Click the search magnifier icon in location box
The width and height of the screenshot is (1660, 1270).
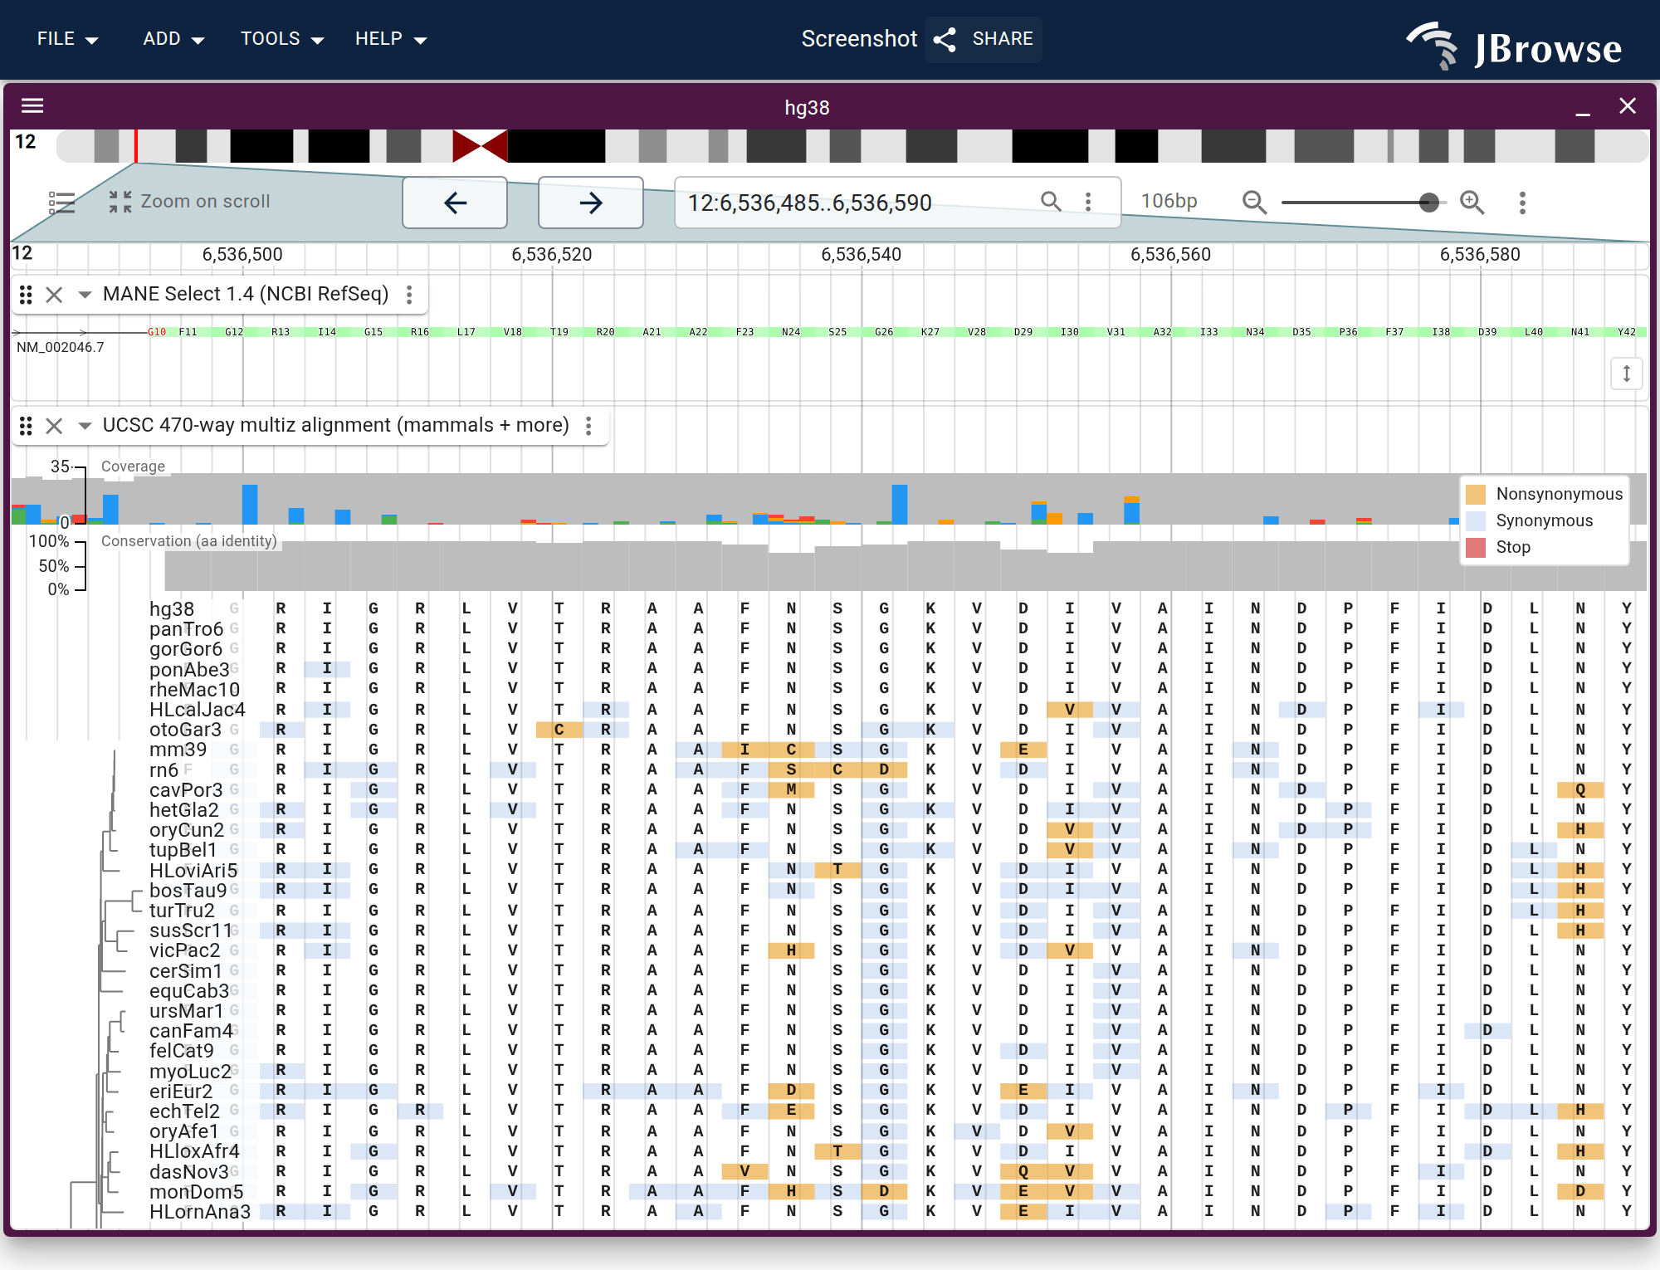(1051, 202)
